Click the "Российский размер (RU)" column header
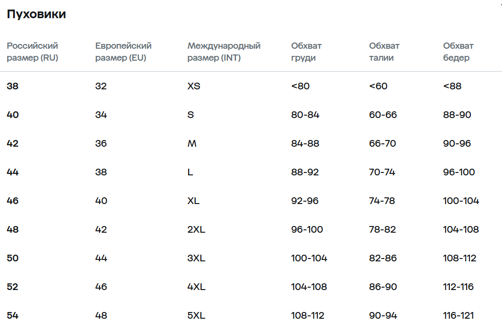 (x=33, y=52)
